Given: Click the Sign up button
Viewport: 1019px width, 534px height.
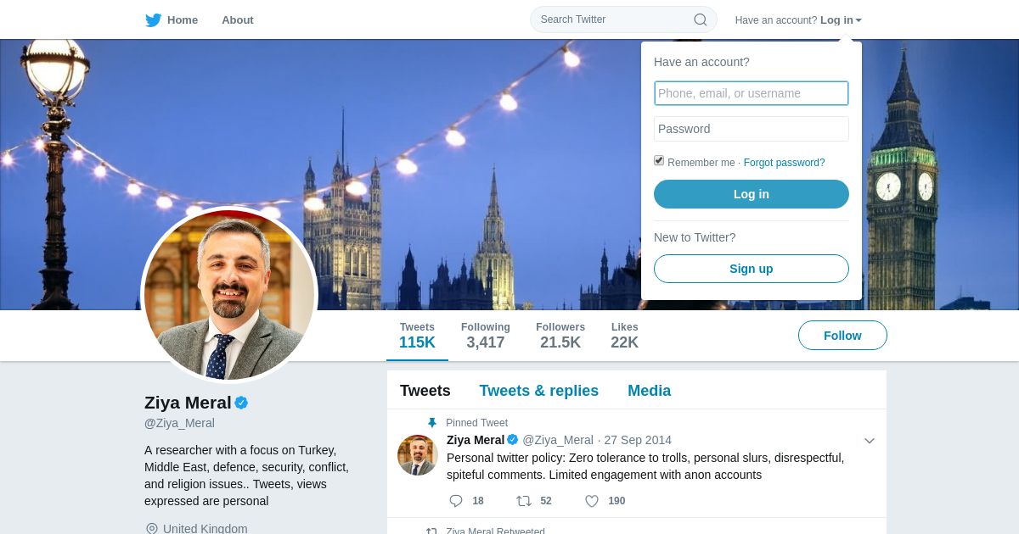Looking at the screenshot, I should pyautogui.click(x=752, y=269).
